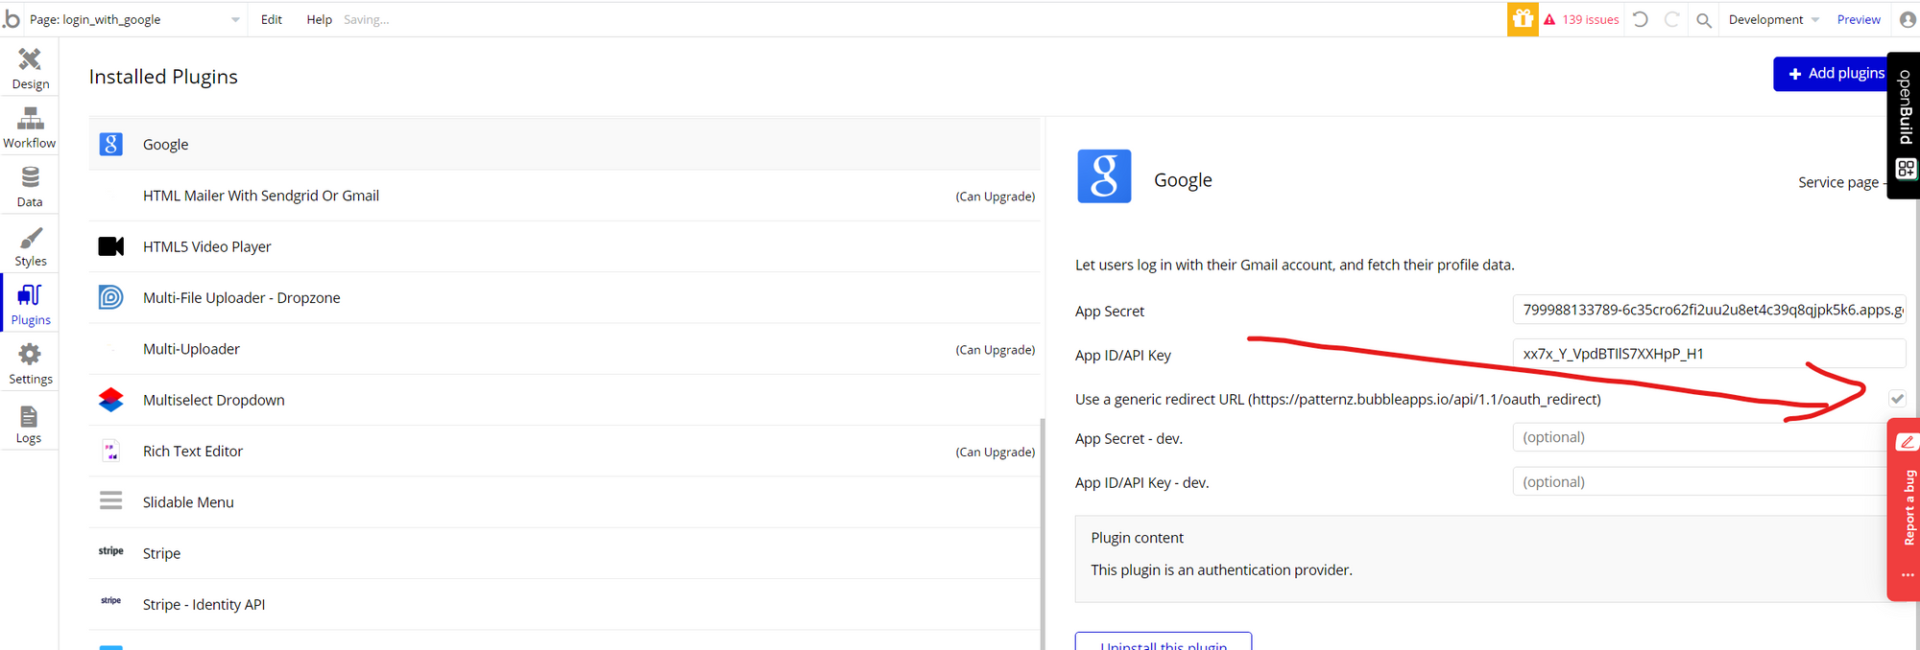Select the Multiselect Dropdown plugin
The image size is (1920, 650).
(213, 400)
